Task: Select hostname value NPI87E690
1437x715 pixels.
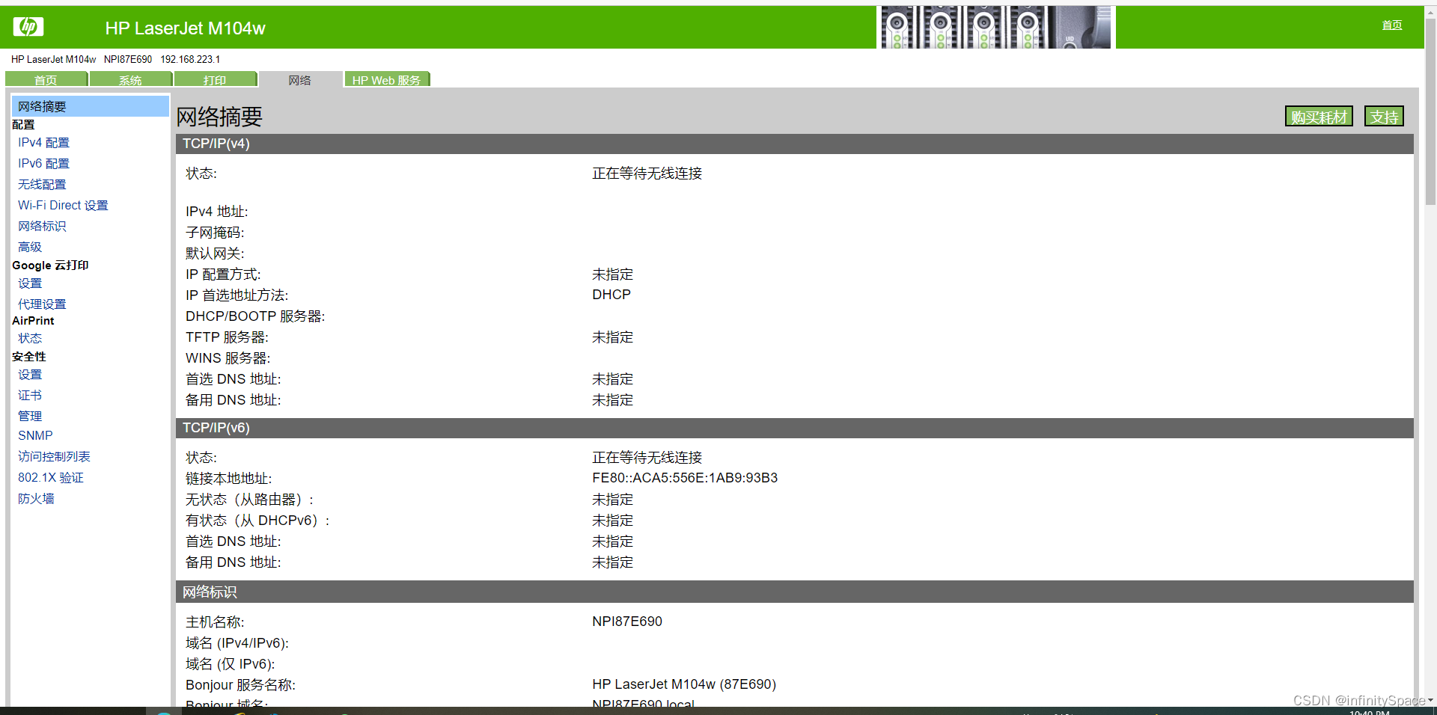Action: point(627,622)
